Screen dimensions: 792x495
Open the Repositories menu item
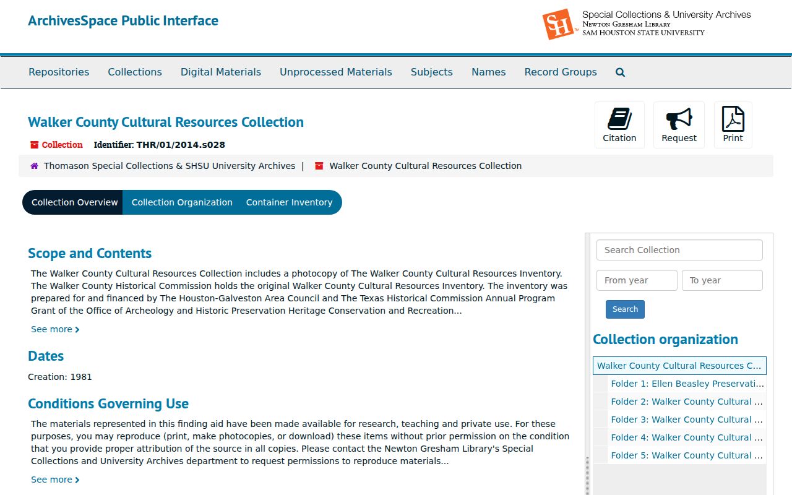(x=59, y=72)
